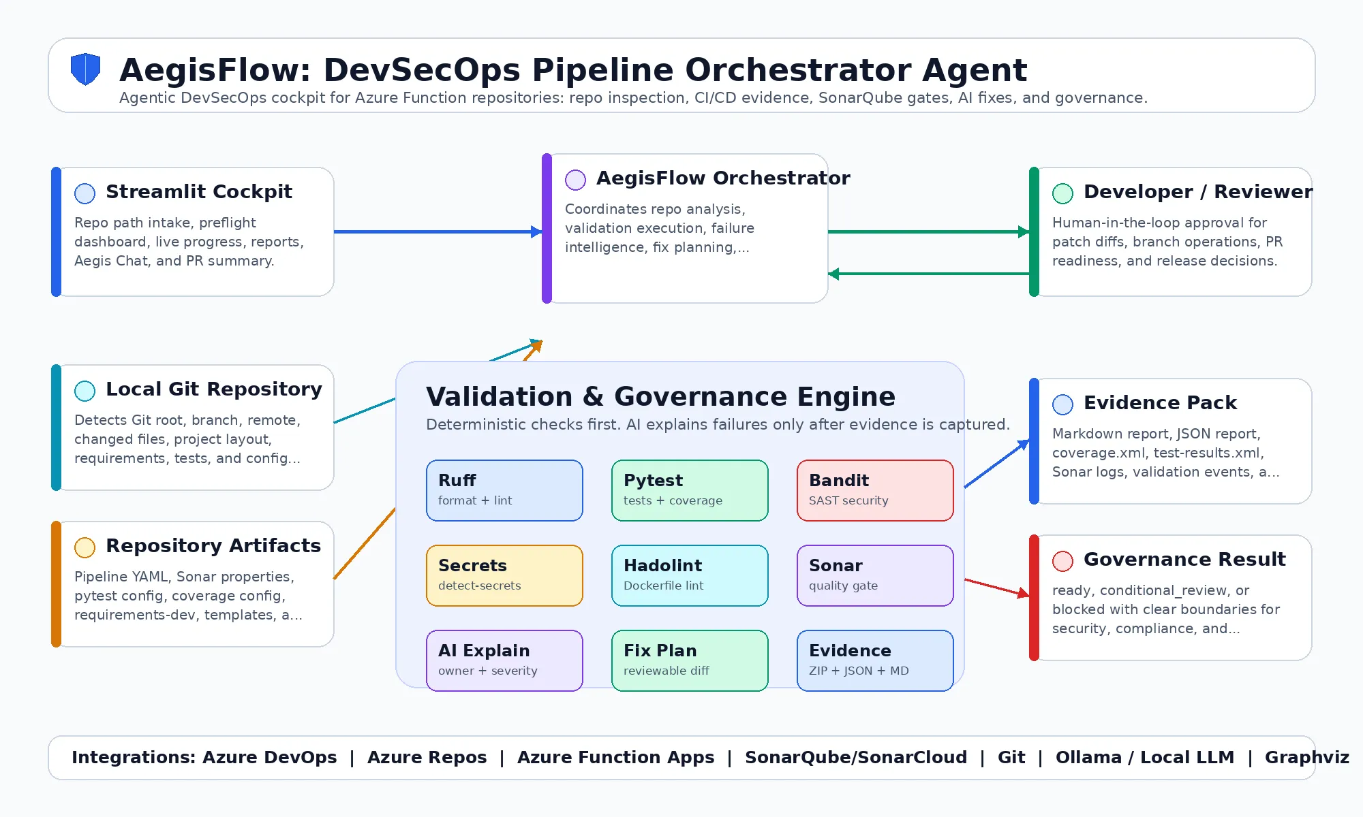Select the Bandit SAST security card
The image size is (1363, 817).
pos(875,490)
